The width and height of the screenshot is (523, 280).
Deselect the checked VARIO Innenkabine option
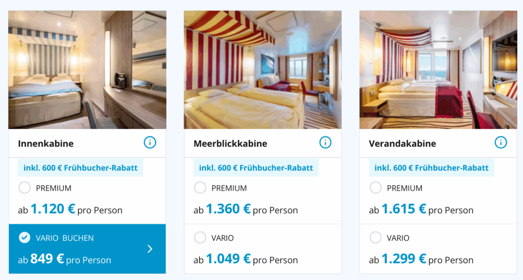(x=25, y=238)
